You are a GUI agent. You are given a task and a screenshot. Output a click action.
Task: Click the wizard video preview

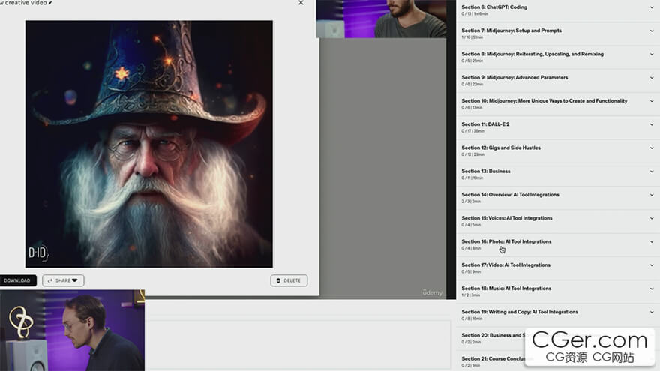tap(149, 144)
